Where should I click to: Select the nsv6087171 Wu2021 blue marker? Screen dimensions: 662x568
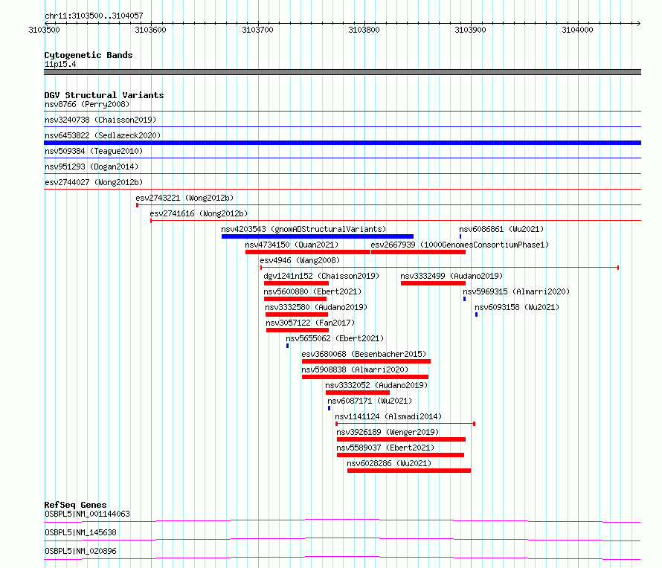[x=329, y=408]
